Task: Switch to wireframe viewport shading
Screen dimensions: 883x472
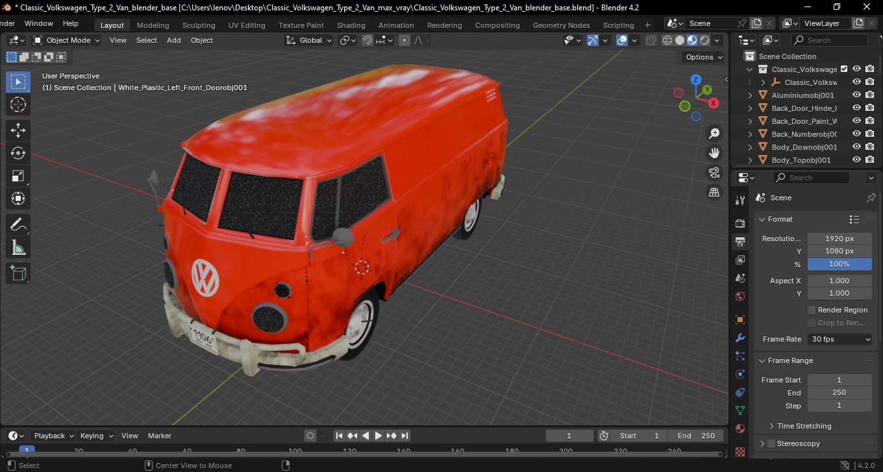Action: (x=667, y=40)
